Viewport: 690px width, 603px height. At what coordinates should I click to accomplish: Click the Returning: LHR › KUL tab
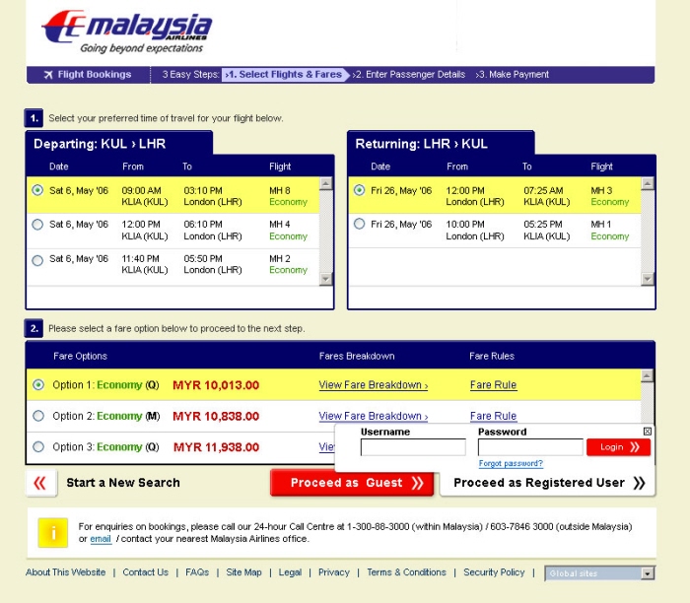click(x=441, y=144)
